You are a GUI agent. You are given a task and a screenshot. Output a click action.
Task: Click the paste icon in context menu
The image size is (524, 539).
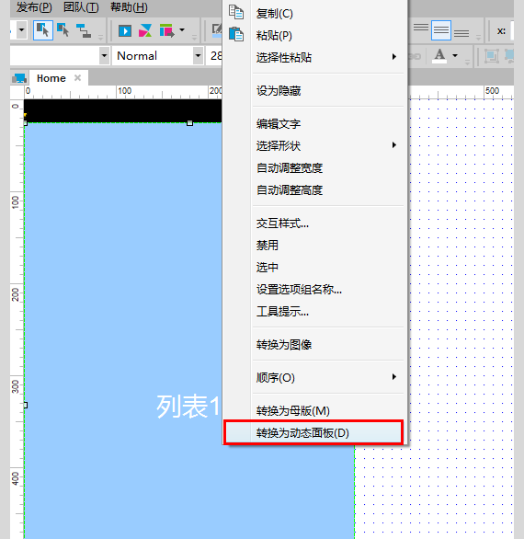pyautogui.click(x=236, y=34)
